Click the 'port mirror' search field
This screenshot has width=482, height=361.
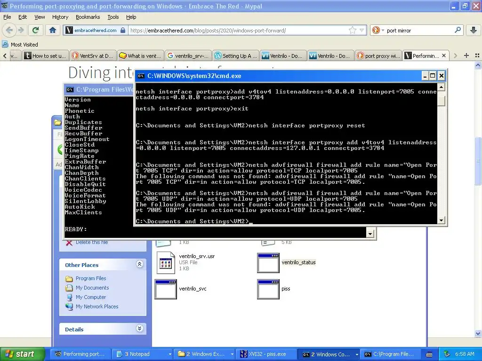coord(419,31)
